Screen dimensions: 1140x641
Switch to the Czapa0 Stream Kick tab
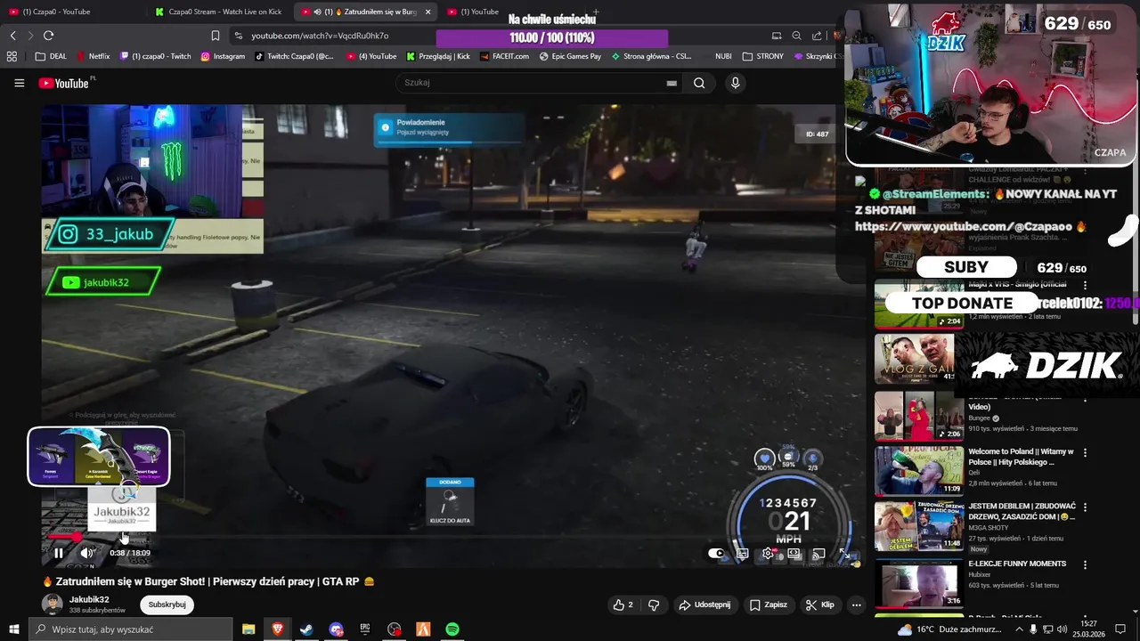tap(218, 12)
